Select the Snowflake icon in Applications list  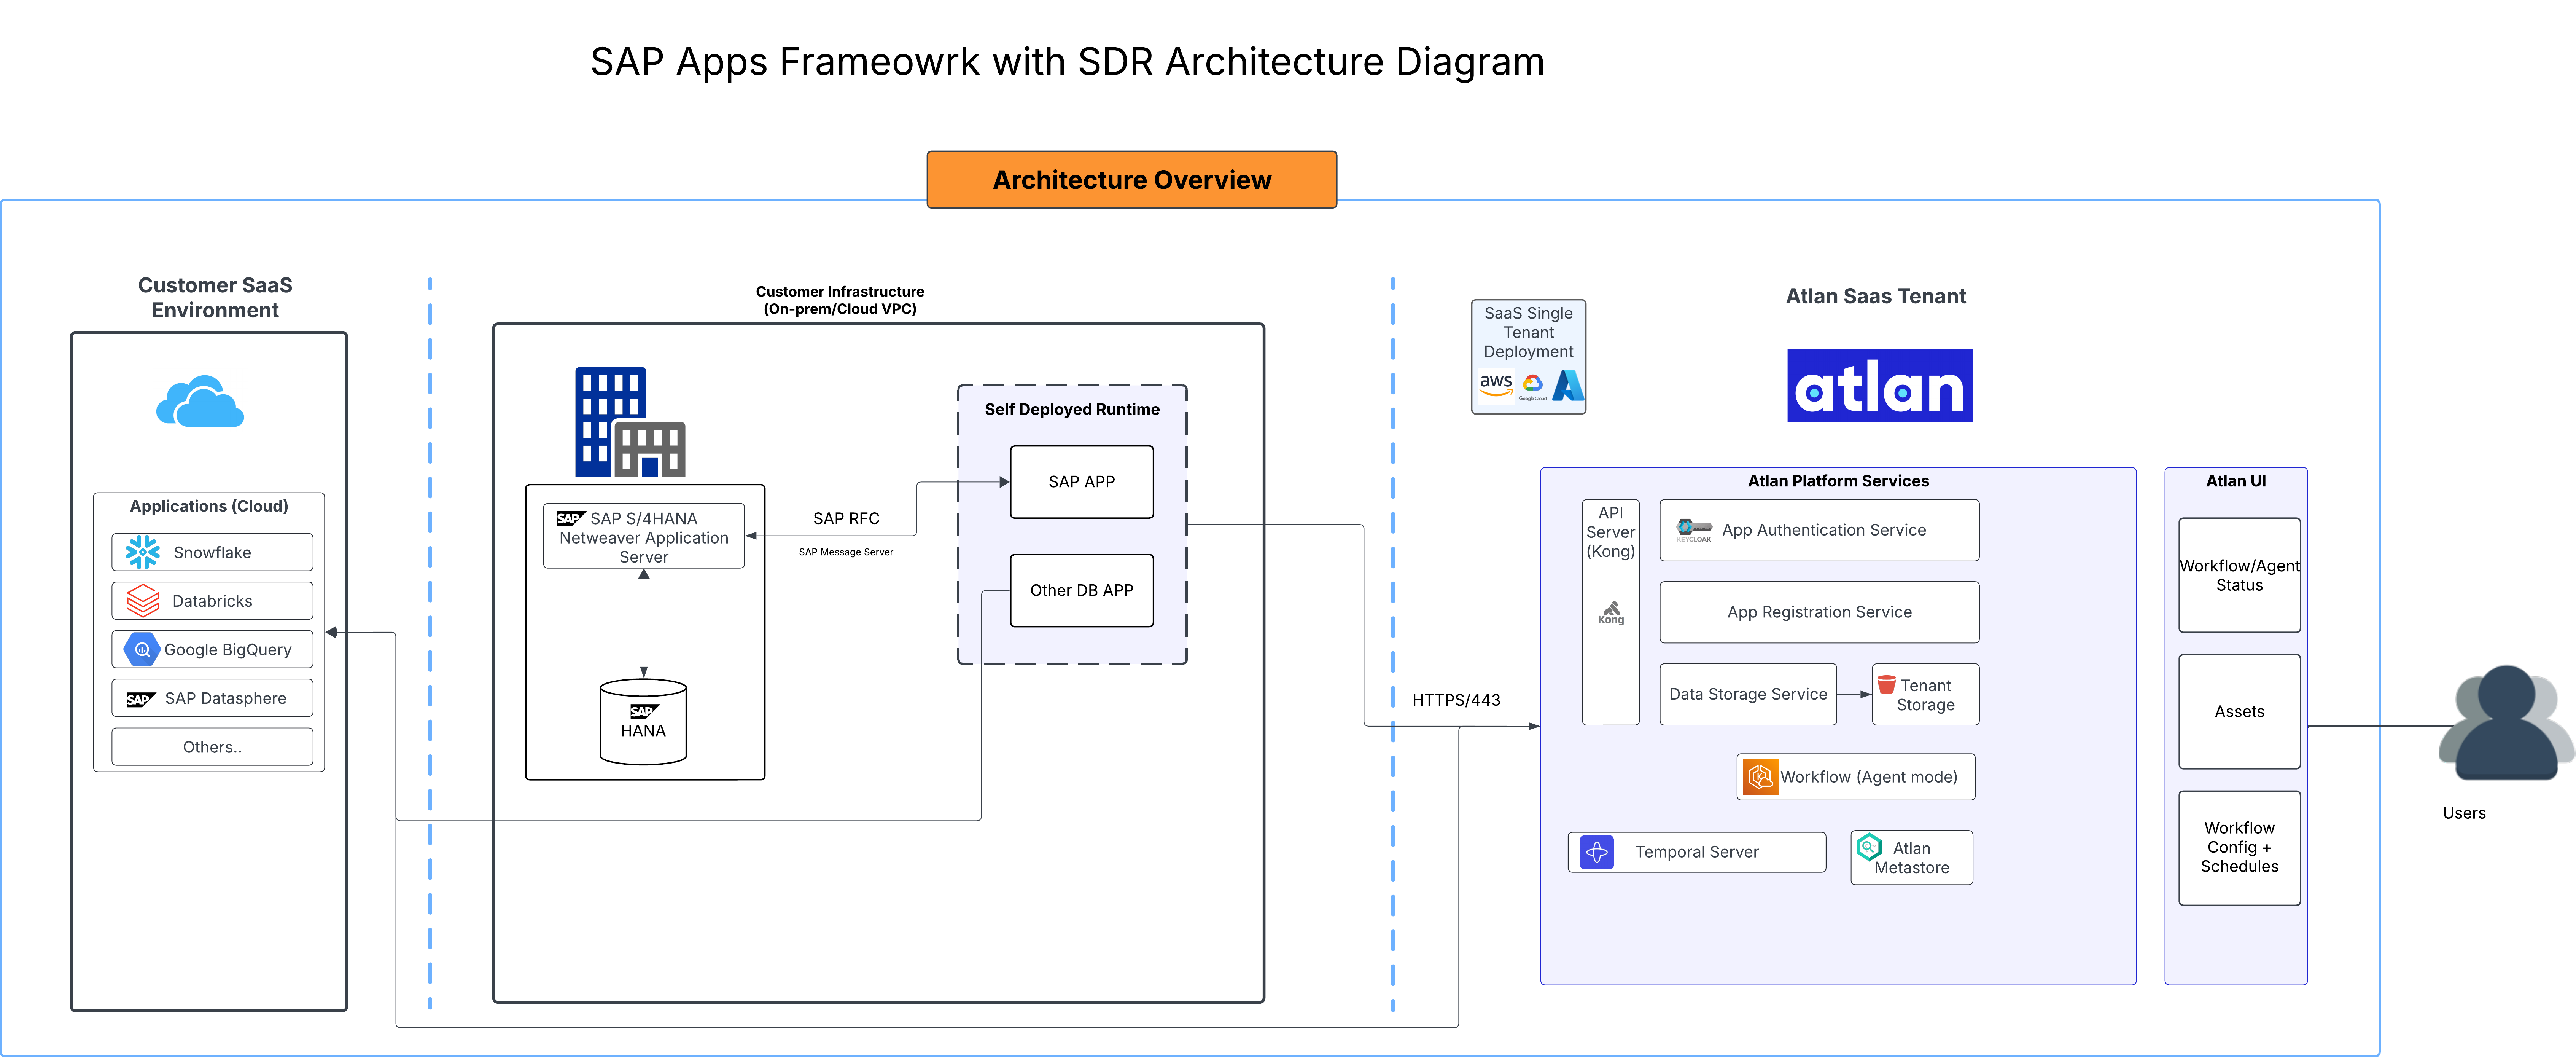click(141, 552)
